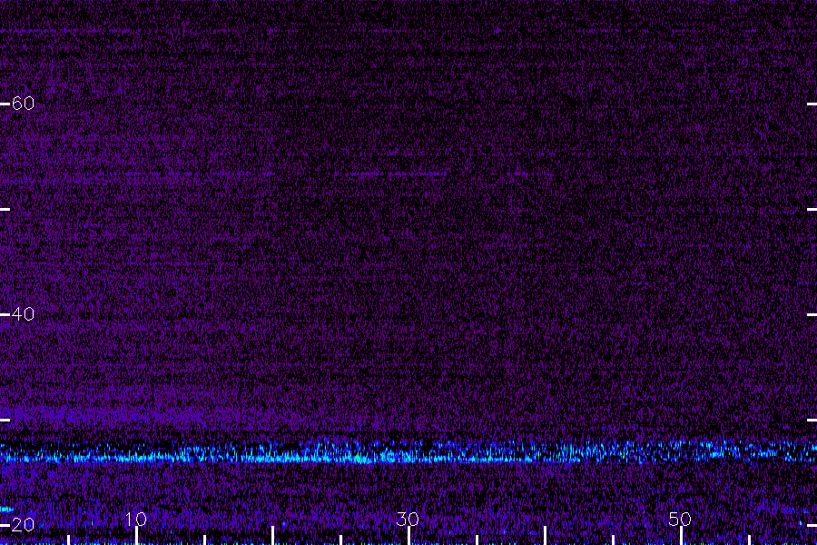
Task: Click the major x-axis tick below label 10
Action: 136,536
